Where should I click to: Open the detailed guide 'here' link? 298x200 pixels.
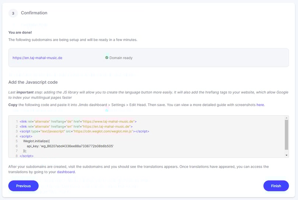click(x=260, y=105)
